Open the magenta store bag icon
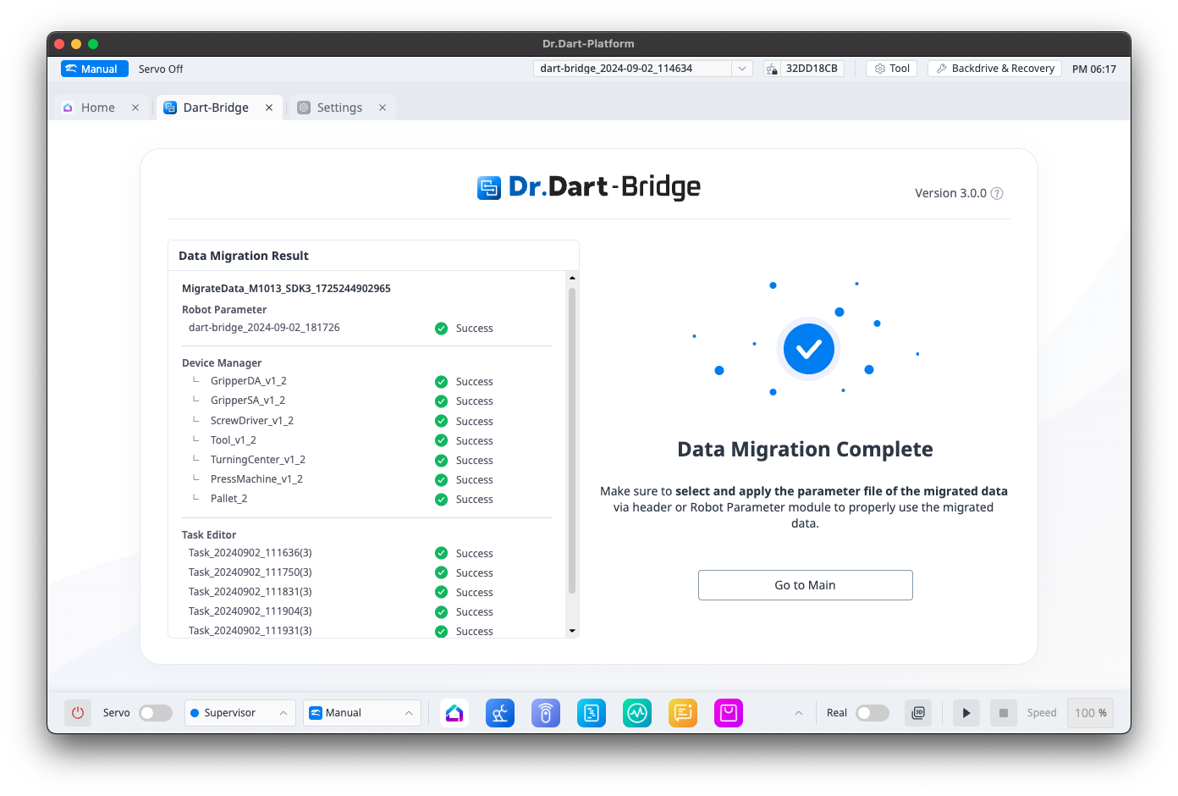 729,713
